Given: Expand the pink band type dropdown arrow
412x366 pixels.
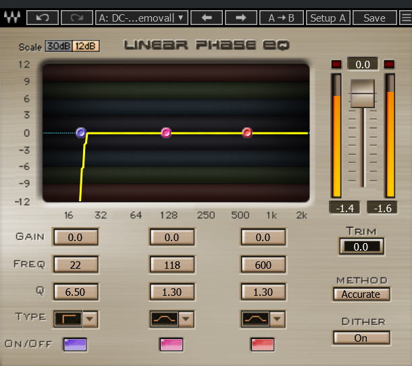Looking at the screenshot, I should pos(186,319).
